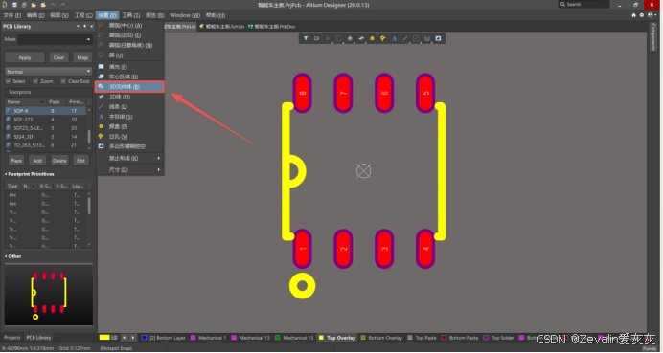Collapse the Footprint Primitives section
This screenshot has height=353, width=663.
point(6,174)
